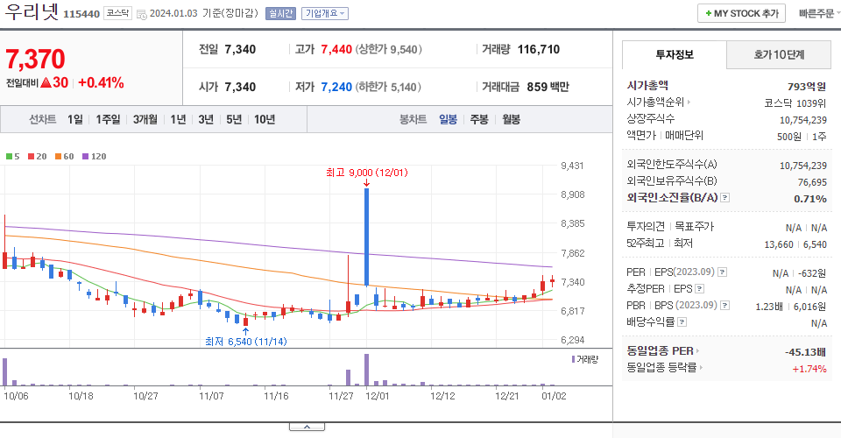Click the orange 60-day moving average legend swatch
The image size is (841, 438).
(x=58, y=157)
